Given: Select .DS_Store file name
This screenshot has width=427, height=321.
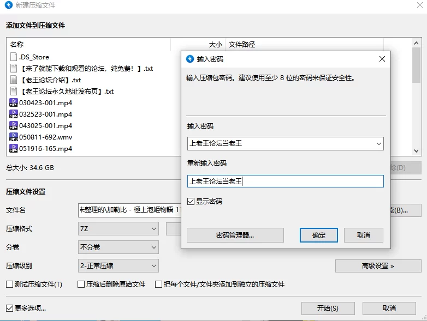Looking at the screenshot, I should point(34,57).
